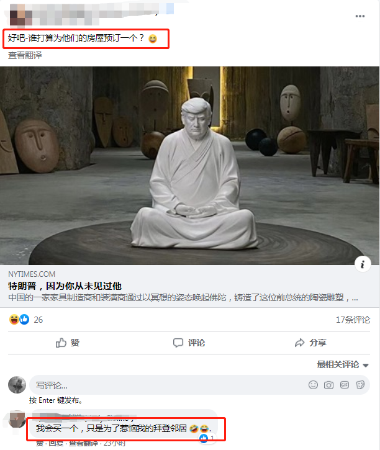This screenshot has height=450, width=380.
Task: Click the camera icon to attach photo
Action: click(x=328, y=385)
